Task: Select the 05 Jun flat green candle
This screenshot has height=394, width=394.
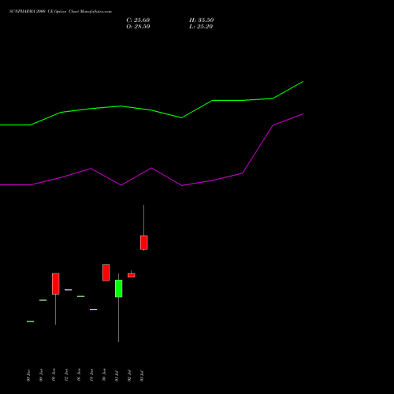Action: pos(31,322)
